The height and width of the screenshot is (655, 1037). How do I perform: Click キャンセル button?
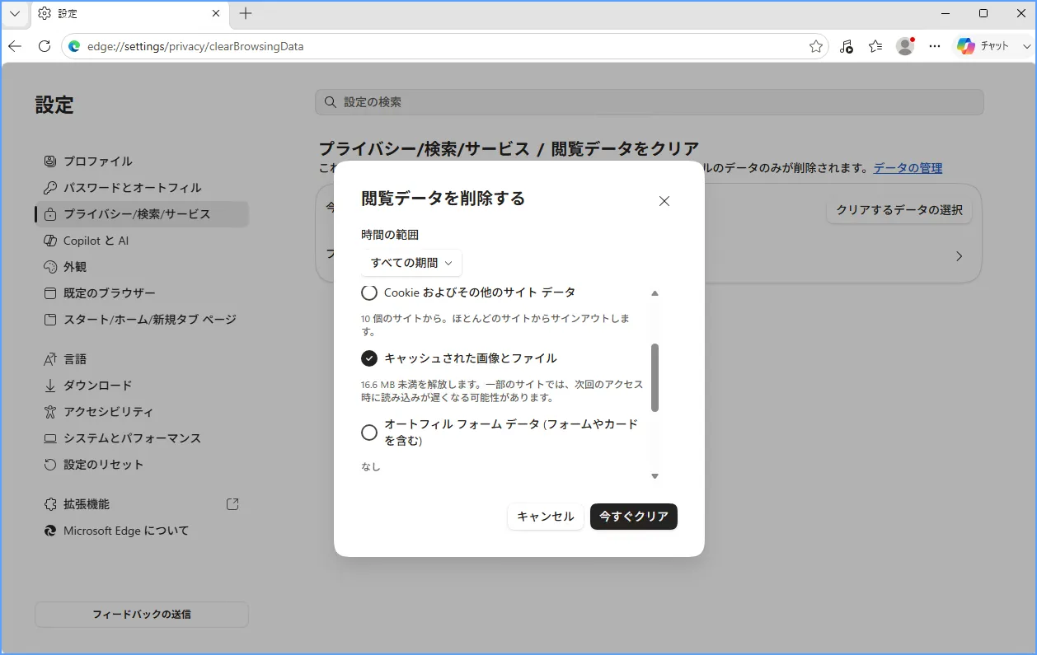coord(546,517)
